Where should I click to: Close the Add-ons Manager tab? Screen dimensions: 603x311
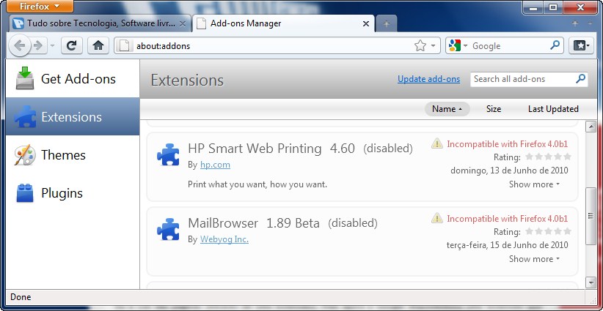[x=366, y=23]
